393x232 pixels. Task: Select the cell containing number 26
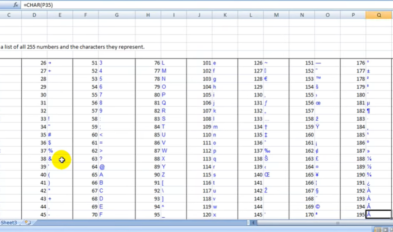coord(34,63)
